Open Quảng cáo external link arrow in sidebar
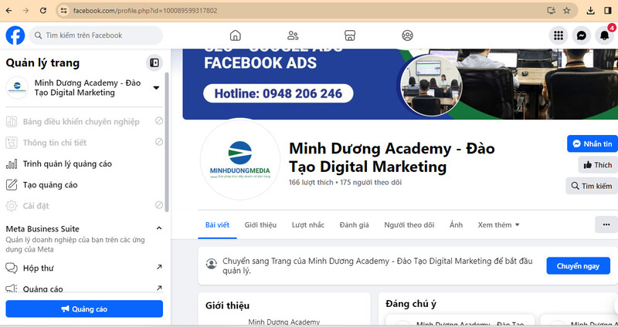618x327 pixels. click(159, 288)
